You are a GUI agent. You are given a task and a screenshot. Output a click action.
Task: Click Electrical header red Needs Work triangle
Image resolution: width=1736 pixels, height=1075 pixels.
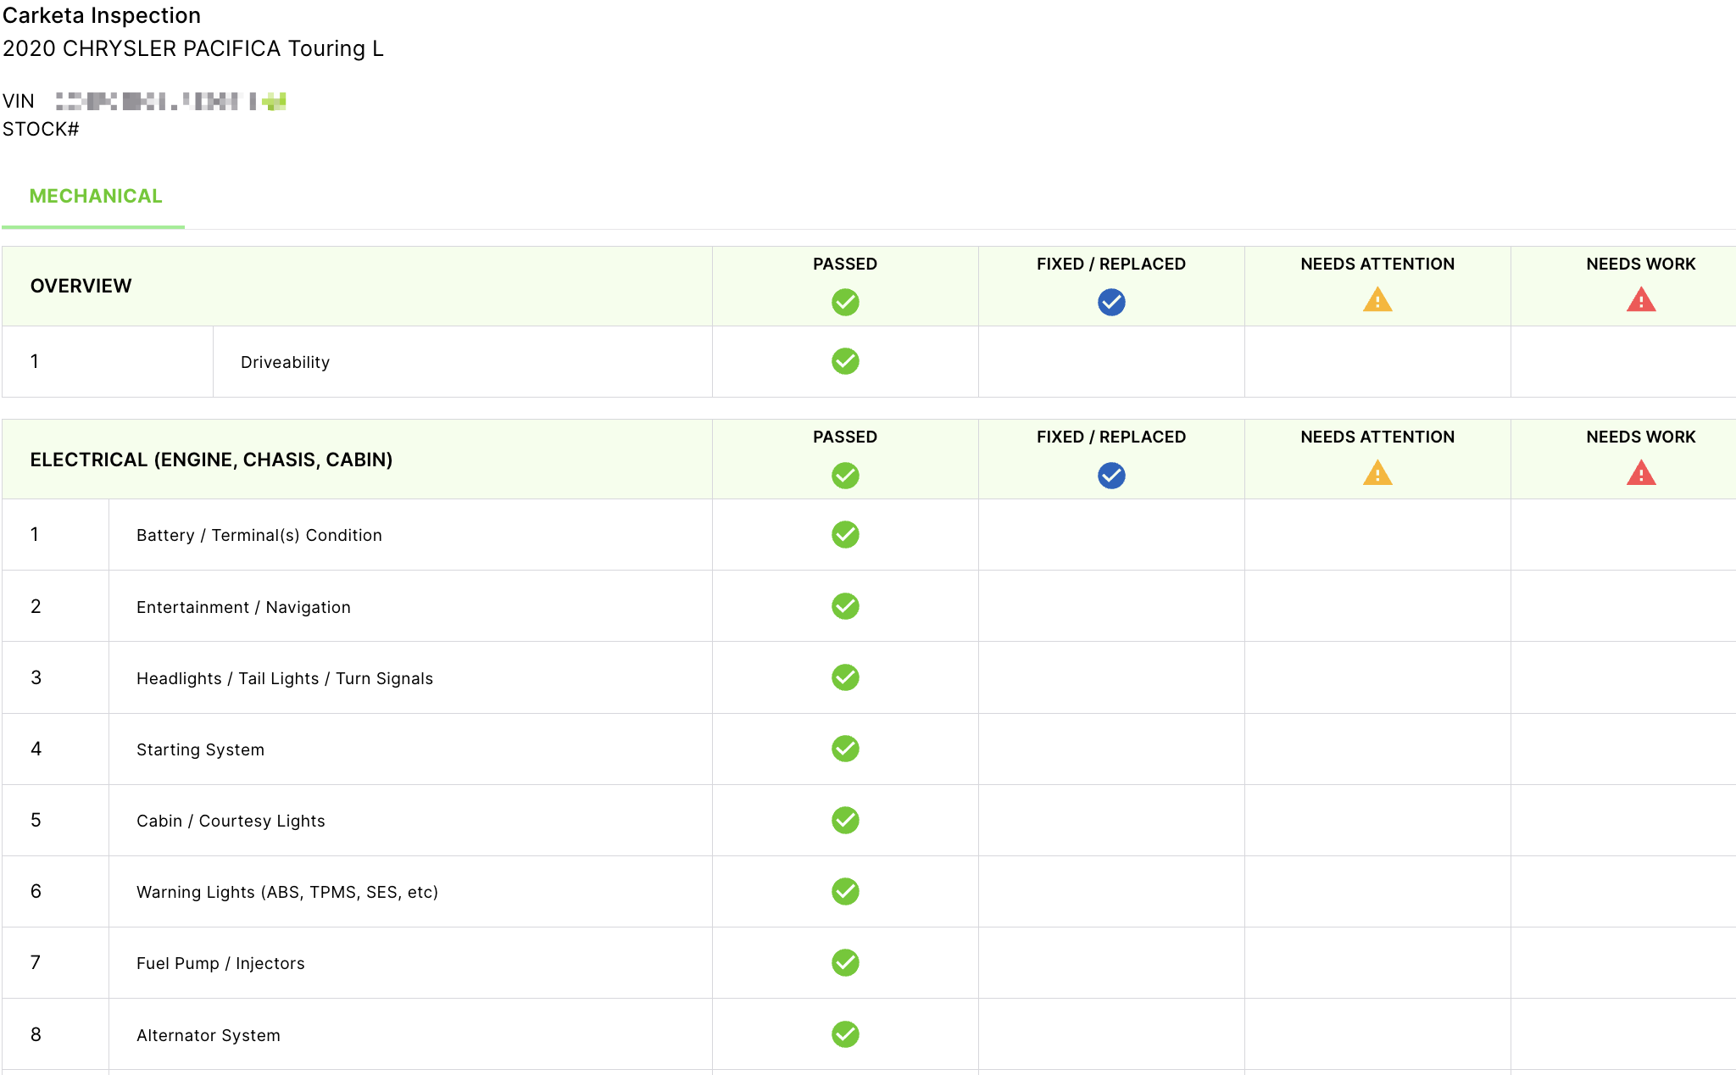tap(1640, 473)
